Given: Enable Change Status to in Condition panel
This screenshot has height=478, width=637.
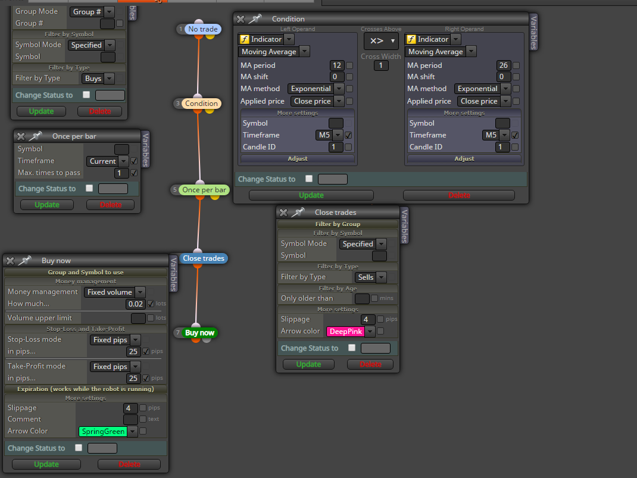Looking at the screenshot, I should pos(309,179).
